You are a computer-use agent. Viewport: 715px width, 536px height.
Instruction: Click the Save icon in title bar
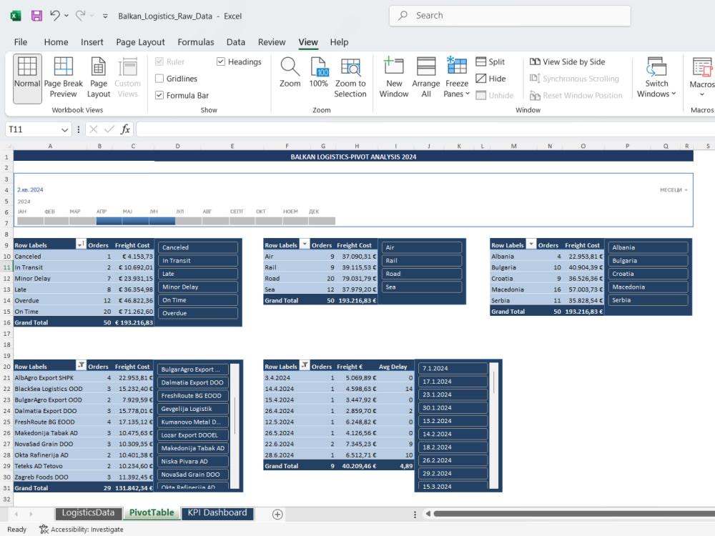36,16
